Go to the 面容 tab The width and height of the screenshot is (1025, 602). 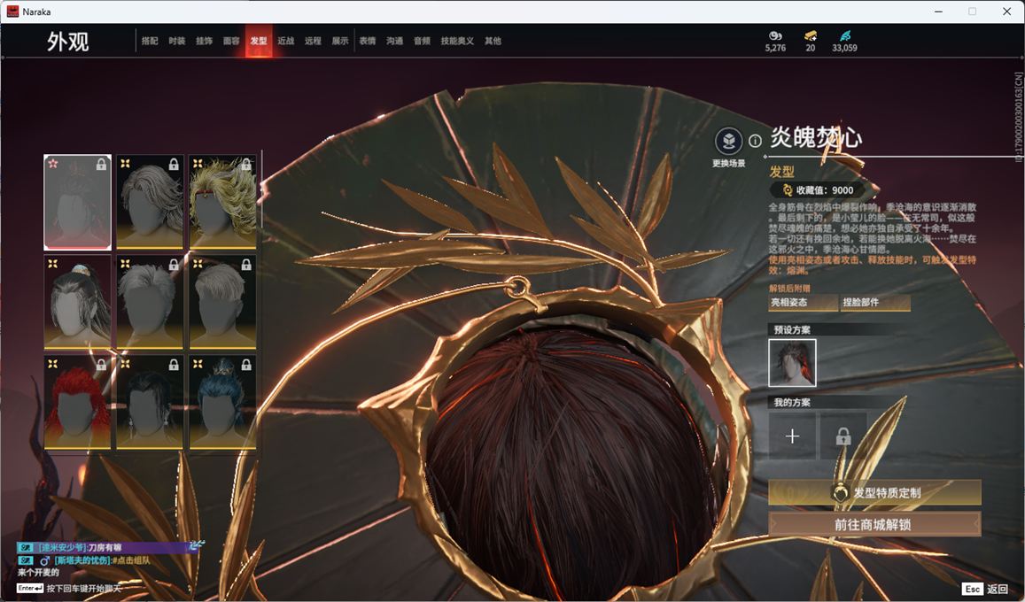pyautogui.click(x=231, y=41)
